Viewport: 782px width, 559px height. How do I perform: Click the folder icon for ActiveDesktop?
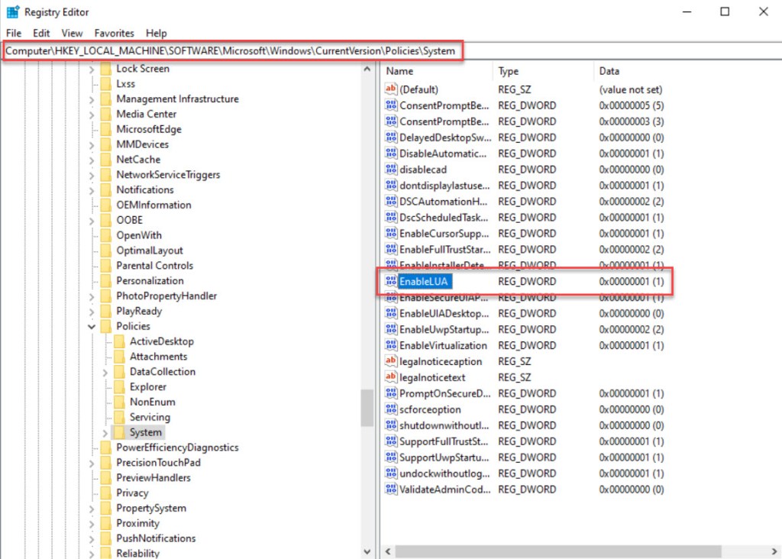click(x=119, y=341)
